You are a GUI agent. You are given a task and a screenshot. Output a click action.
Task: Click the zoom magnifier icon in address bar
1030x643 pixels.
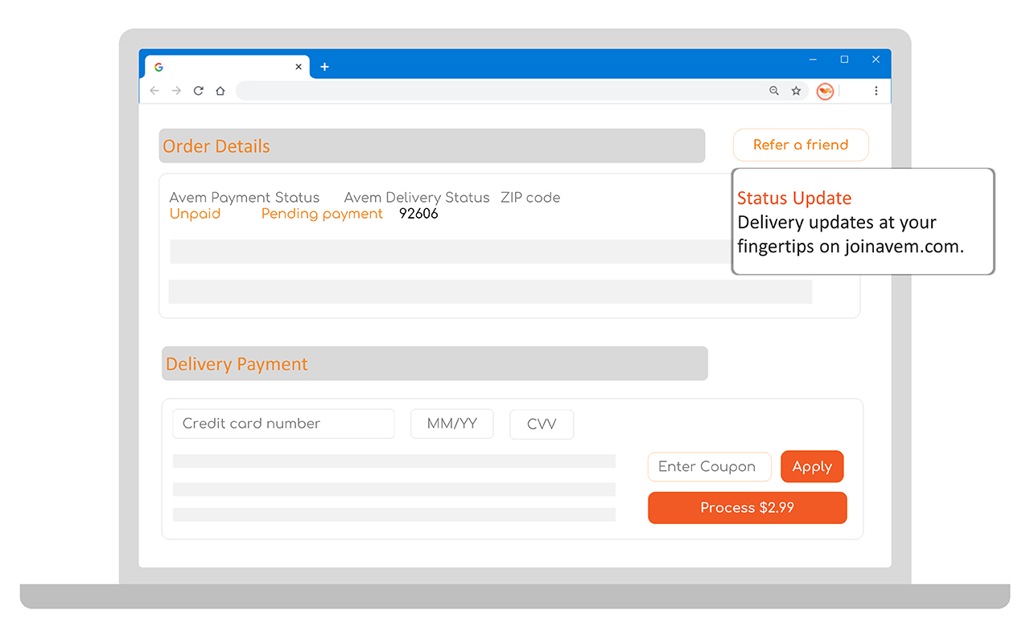(x=774, y=91)
